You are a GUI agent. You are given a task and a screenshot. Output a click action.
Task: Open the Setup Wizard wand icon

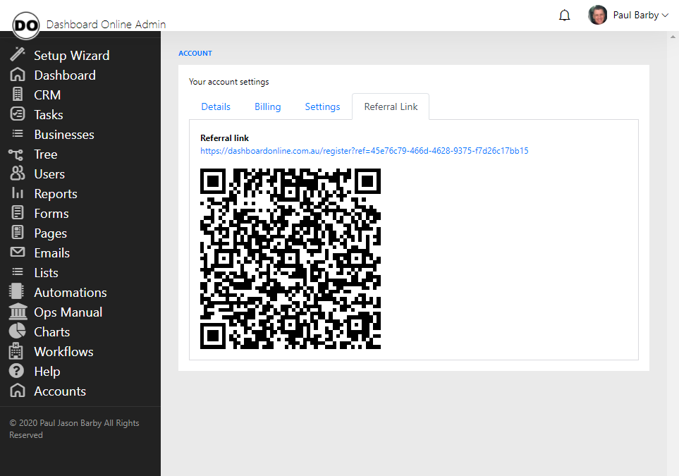[18, 54]
